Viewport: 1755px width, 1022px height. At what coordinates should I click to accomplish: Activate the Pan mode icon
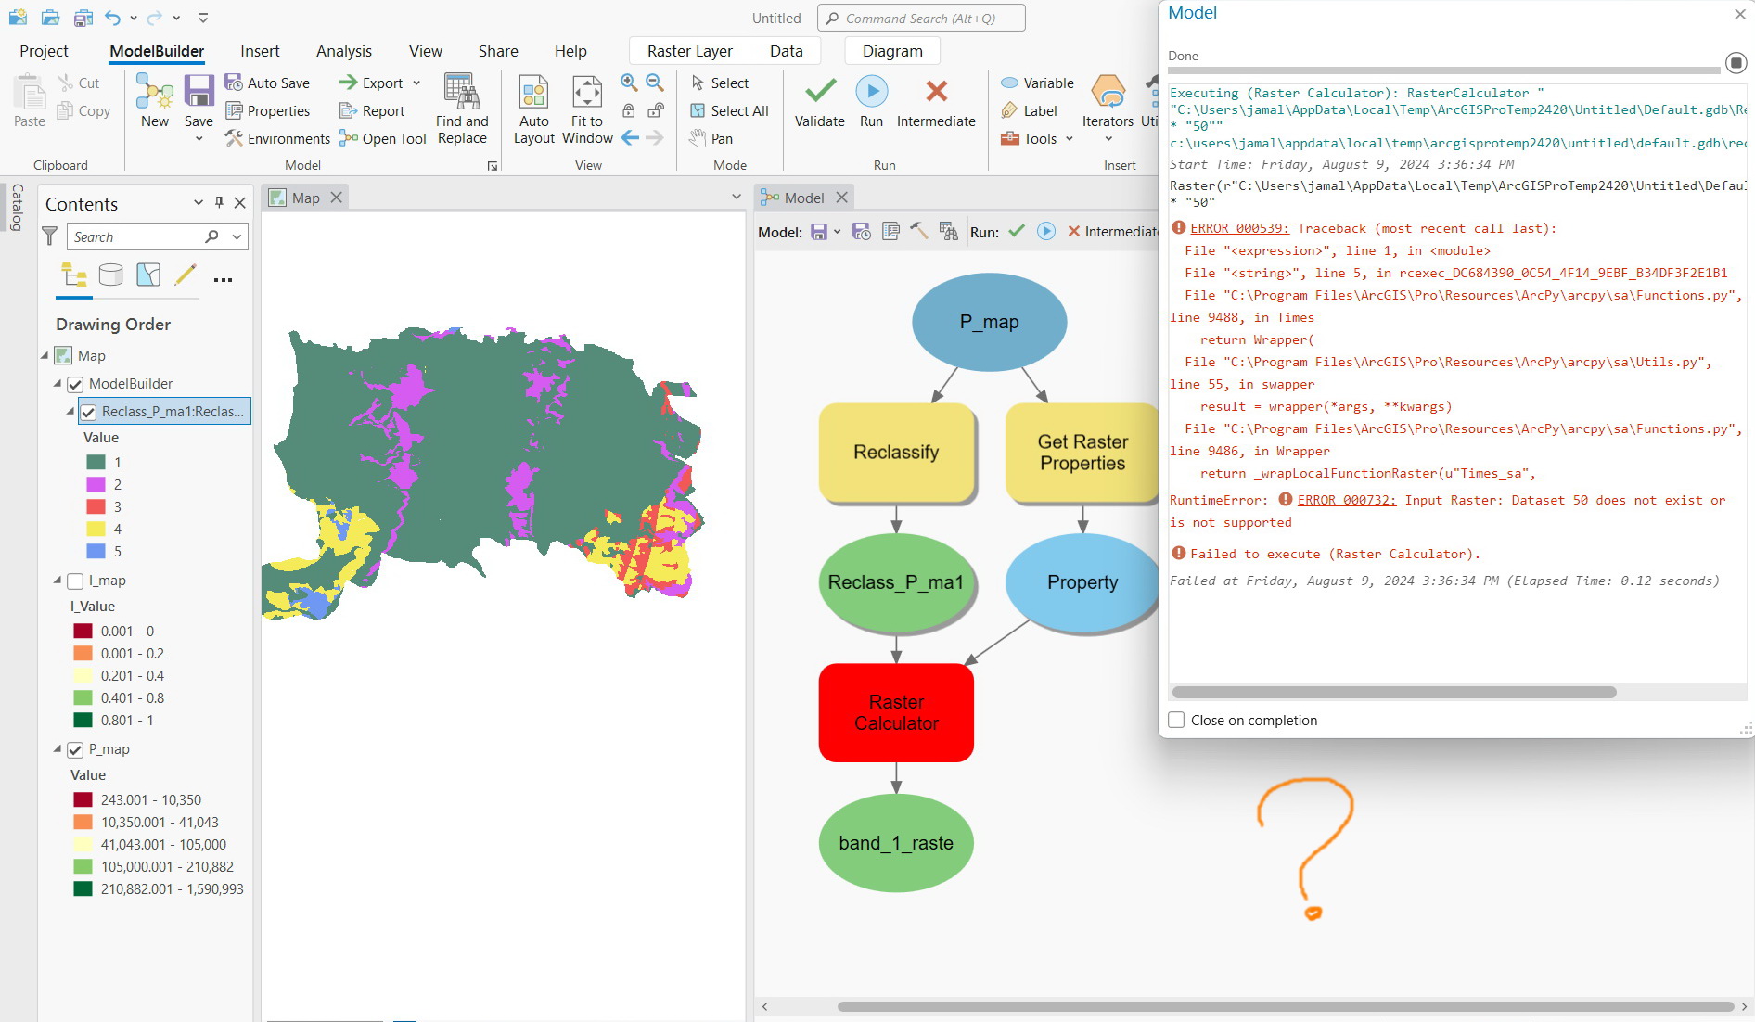[698, 138]
